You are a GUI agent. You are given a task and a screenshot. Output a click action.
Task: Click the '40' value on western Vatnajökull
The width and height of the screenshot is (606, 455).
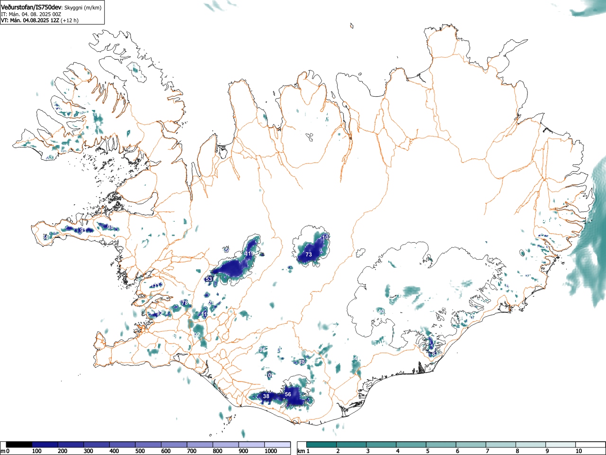(x=381, y=311)
